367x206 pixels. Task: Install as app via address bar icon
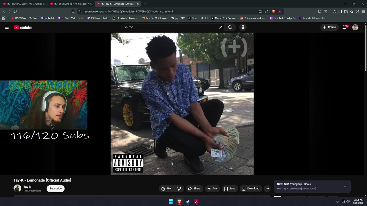point(260,11)
